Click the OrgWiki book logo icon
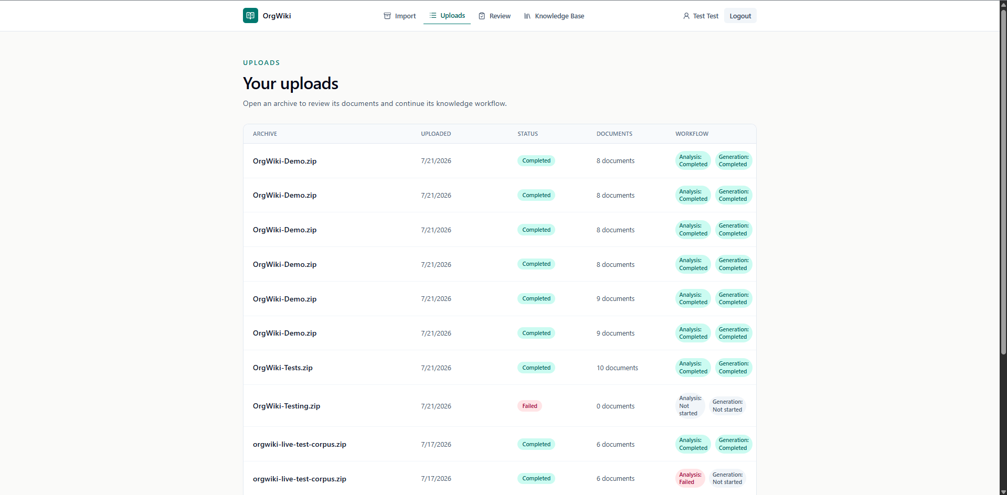Image resolution: width=1007 pixels, height=495 pixels. (250, 16)
